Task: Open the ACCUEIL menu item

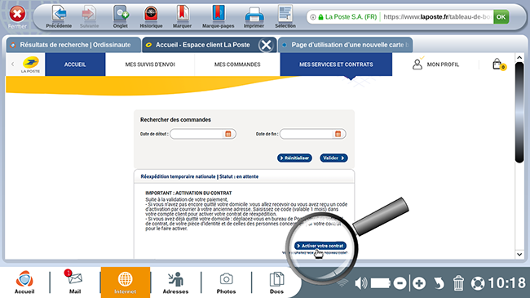Action: coord(75,64)
